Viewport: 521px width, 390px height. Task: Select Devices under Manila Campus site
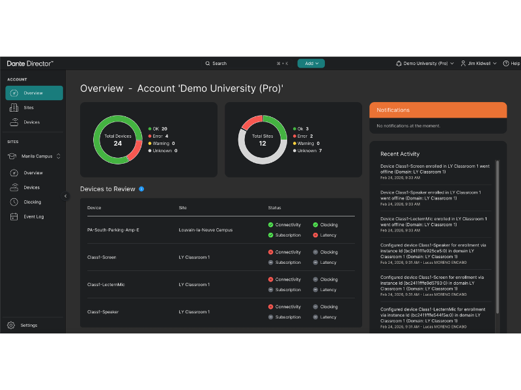point(31,187)
